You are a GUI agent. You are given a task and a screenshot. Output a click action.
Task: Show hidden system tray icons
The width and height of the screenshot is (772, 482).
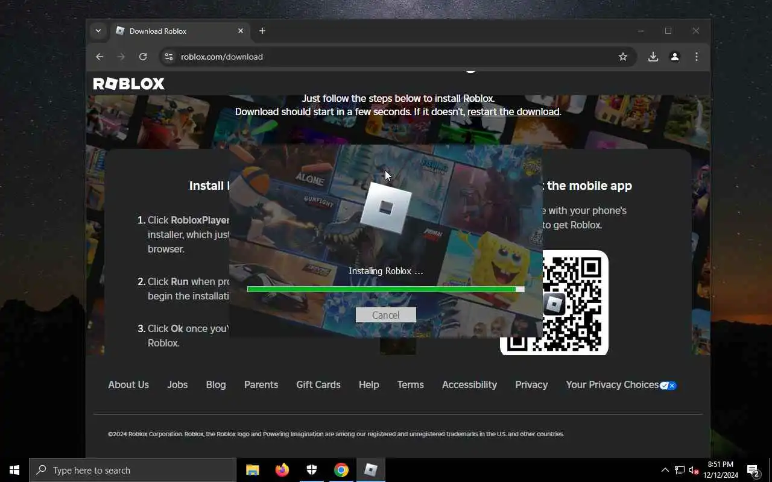pos(665,470)
